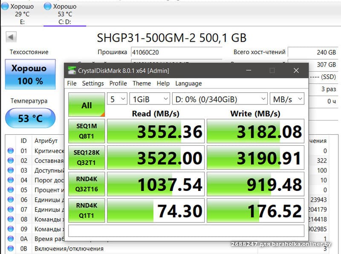This screenshot has width=341, height=254.
Task: Click the empty comment box below results
Action: tap(186, 231)
